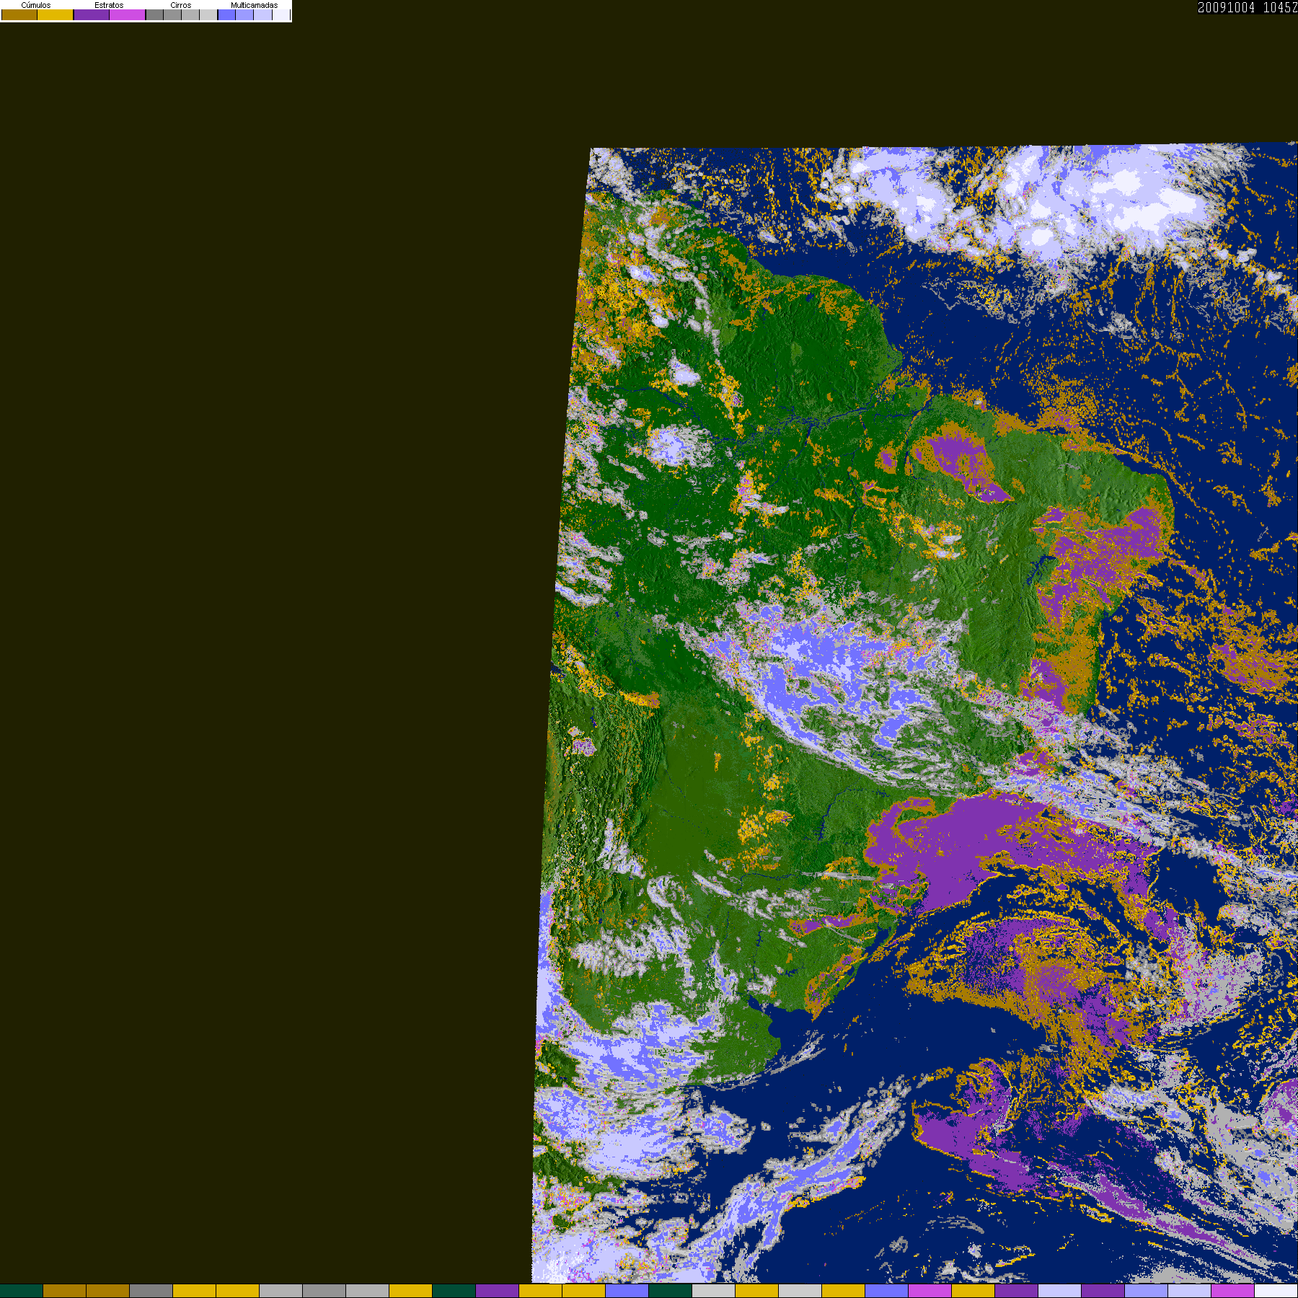This screenshot has height=1298, width=1298.
Task: Select the dark brown Cúmulos legend swatch
Action: (x=19, y=15)
